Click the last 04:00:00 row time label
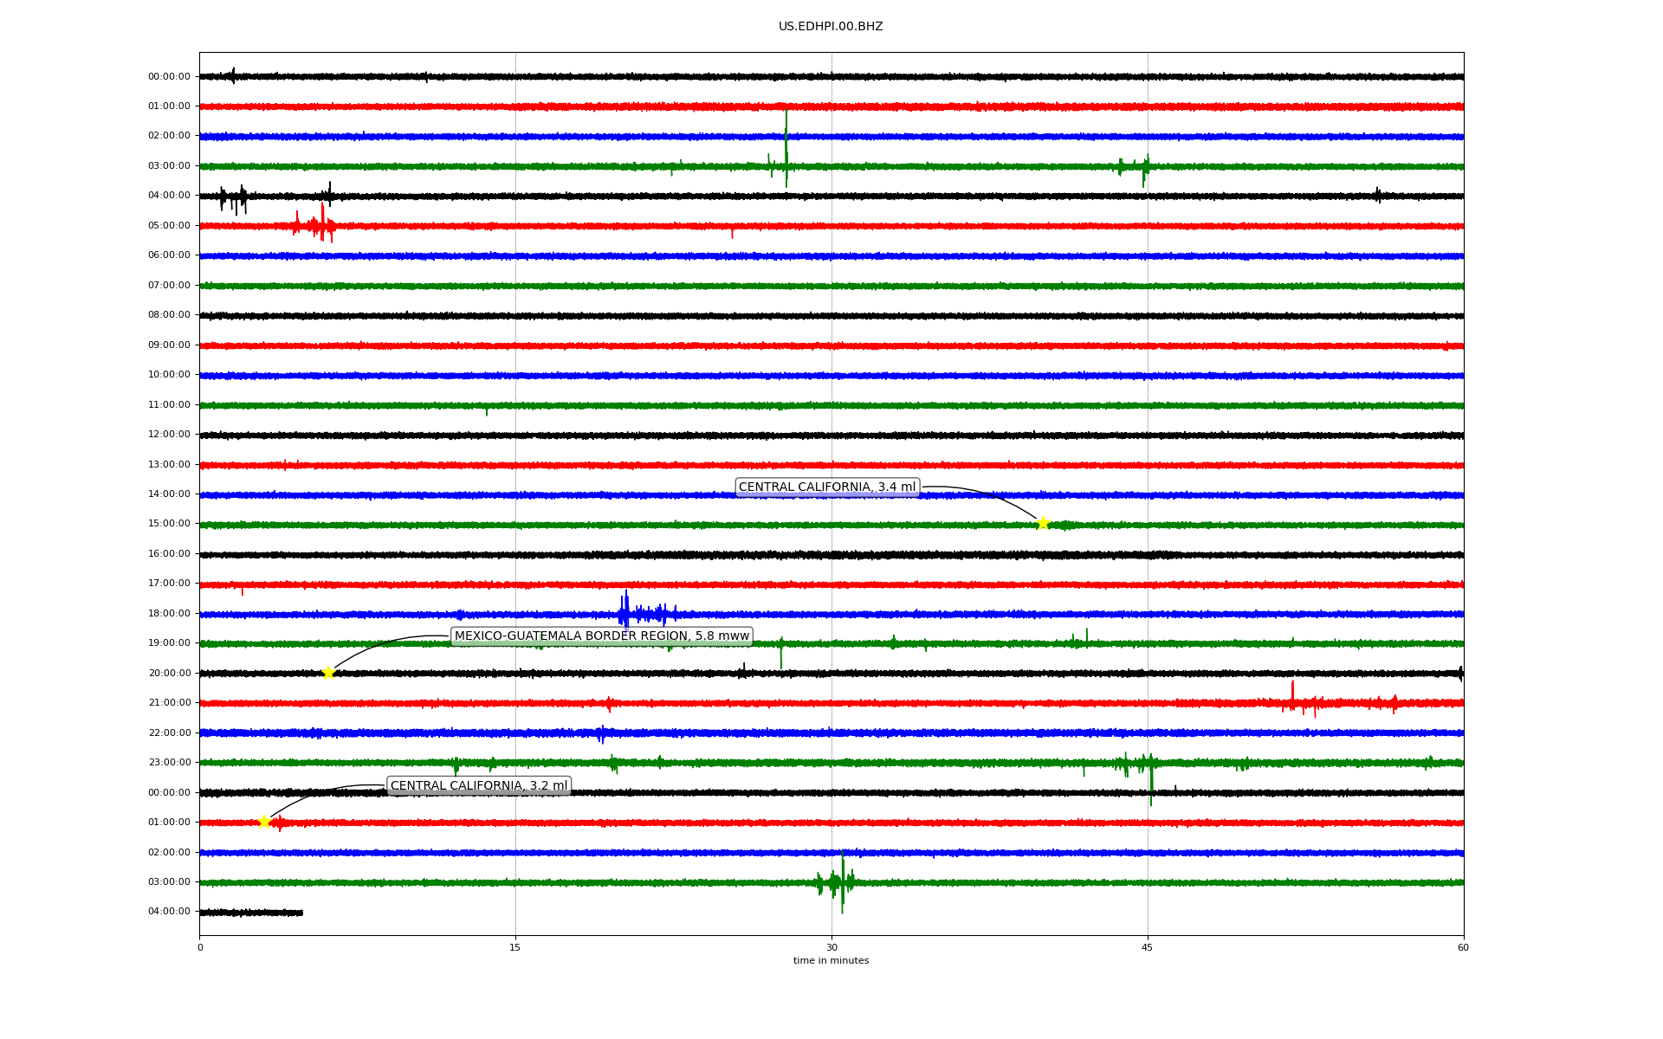Screen dimensions: 1663x1039 [x=169, y=912]
